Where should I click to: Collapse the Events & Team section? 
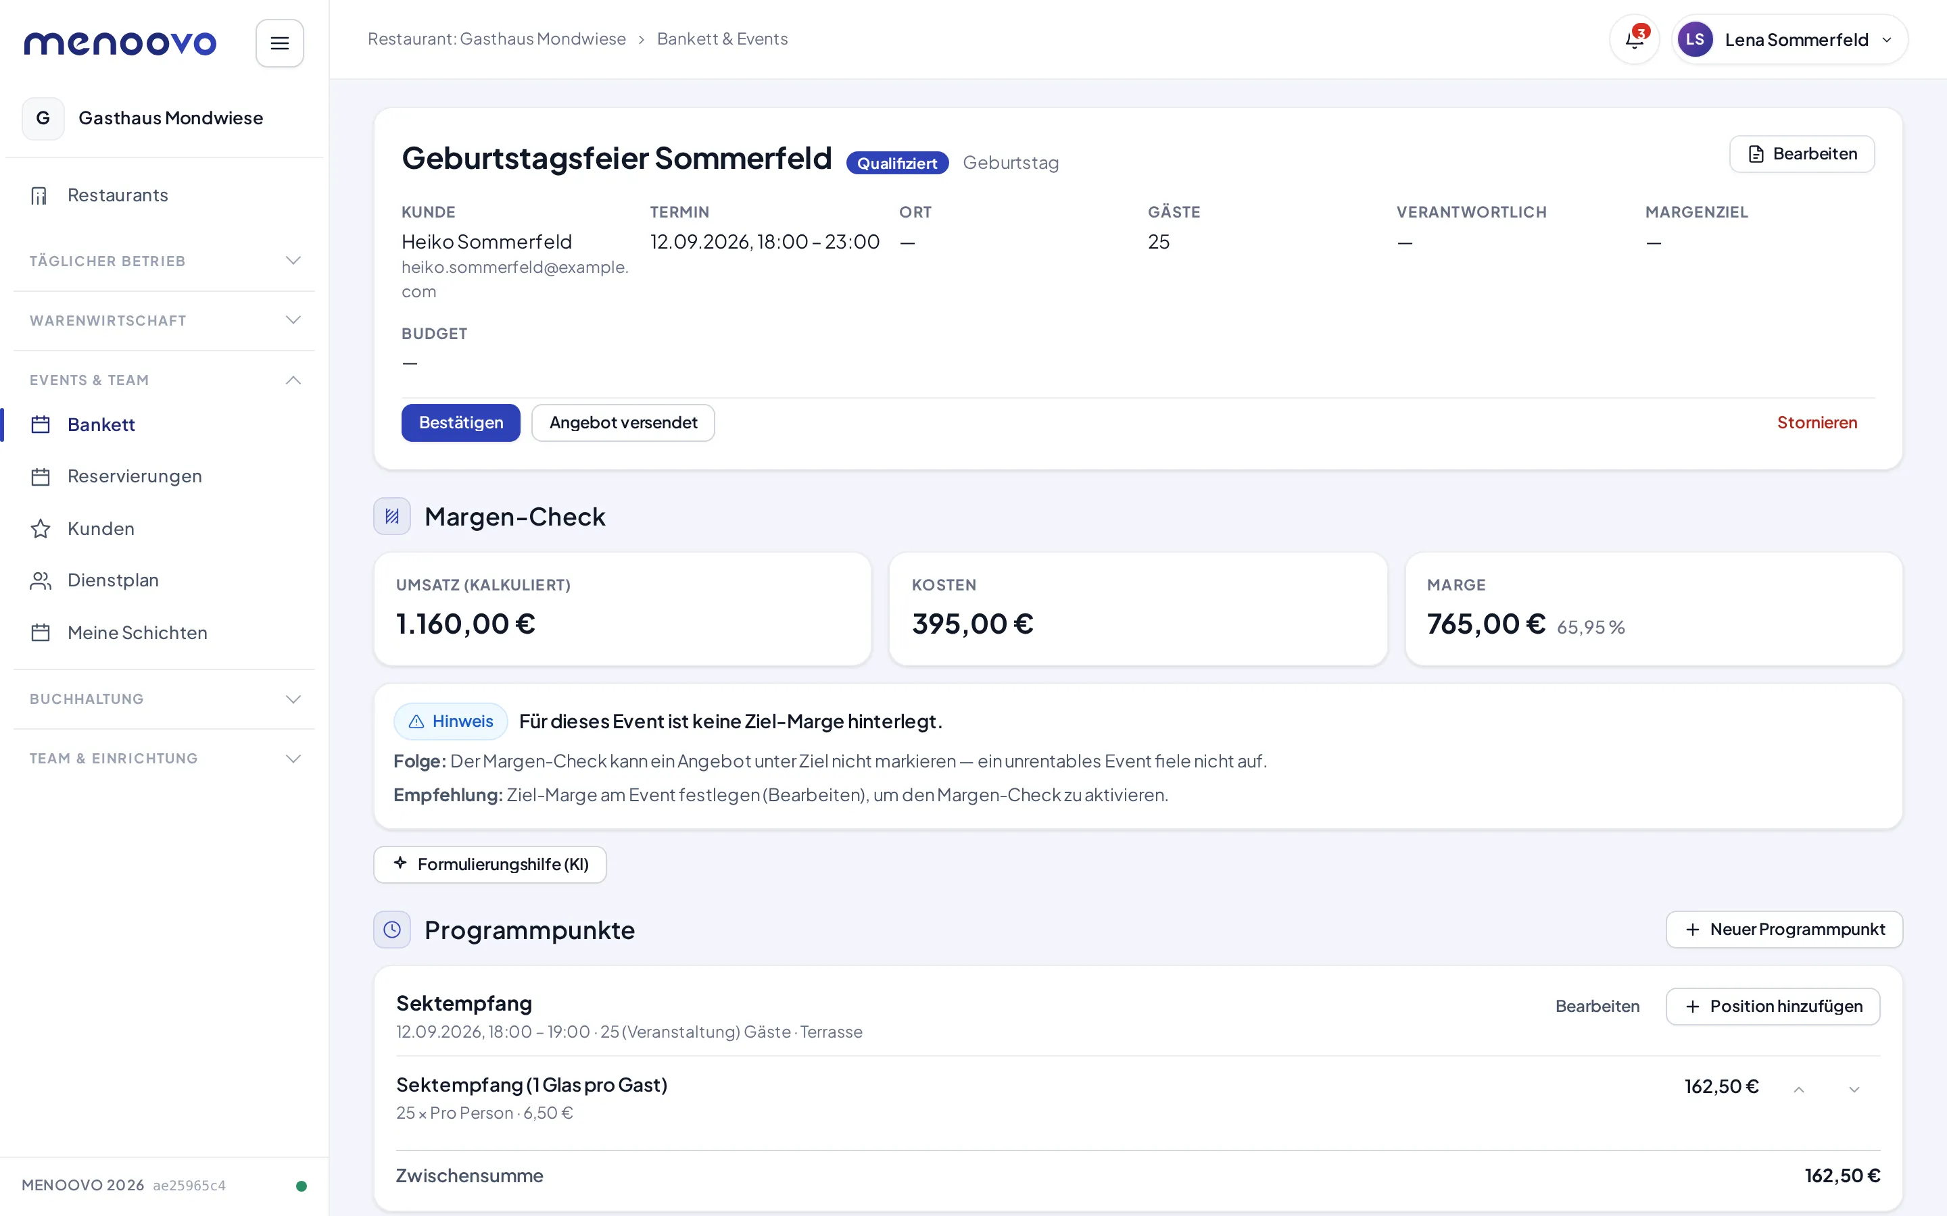click(x=164, y=380)
